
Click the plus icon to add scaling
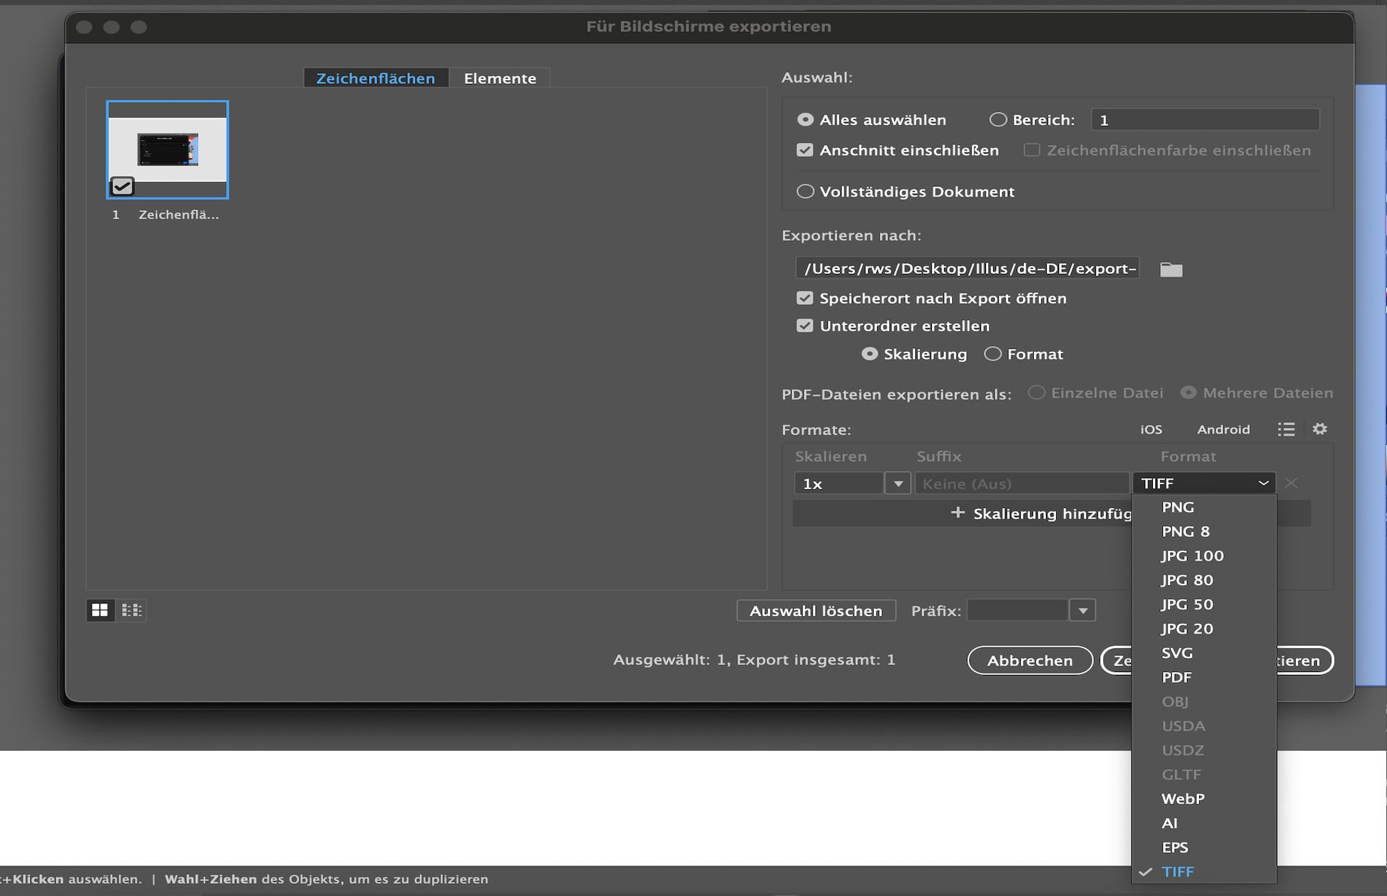pyautogui.click(x=958, y=513)
